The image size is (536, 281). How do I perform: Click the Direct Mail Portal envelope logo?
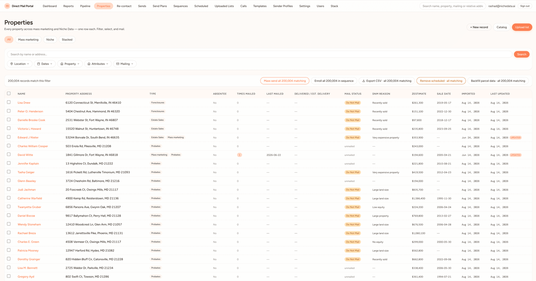[7, 6]
